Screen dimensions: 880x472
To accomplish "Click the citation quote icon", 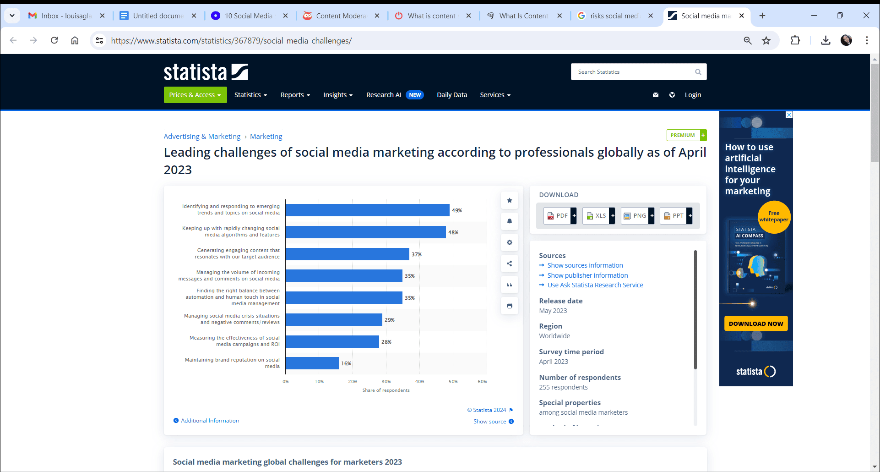I will tap(509, 285).
